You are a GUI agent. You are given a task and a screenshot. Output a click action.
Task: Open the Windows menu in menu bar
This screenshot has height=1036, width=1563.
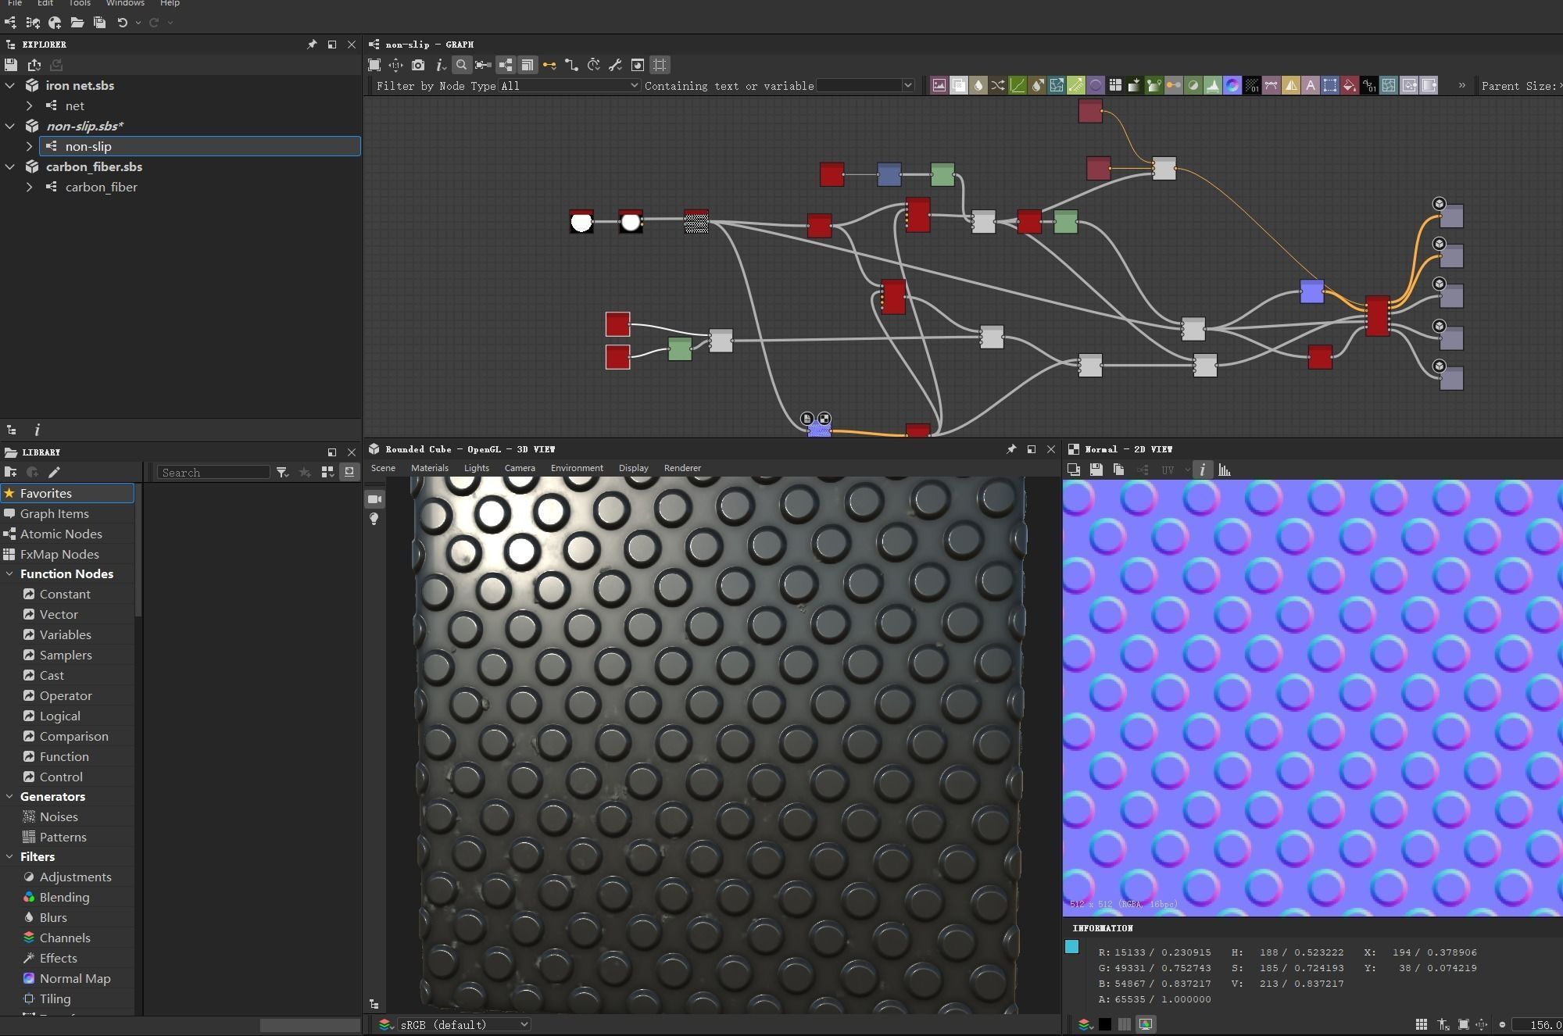pyautogui.click(x=125, y=3)
